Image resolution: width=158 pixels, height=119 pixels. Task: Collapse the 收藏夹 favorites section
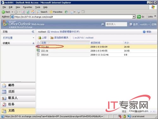33,43
